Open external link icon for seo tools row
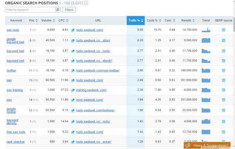The width and height of the screenshot is (235, 149). (x=73, y=30)
